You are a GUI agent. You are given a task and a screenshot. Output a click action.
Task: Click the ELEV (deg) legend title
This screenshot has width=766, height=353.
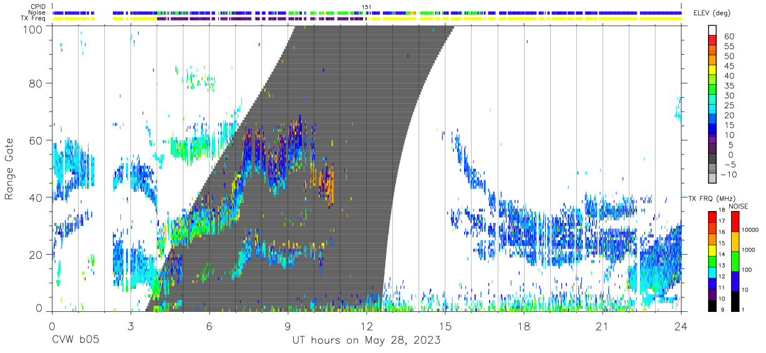click(713, 13)
